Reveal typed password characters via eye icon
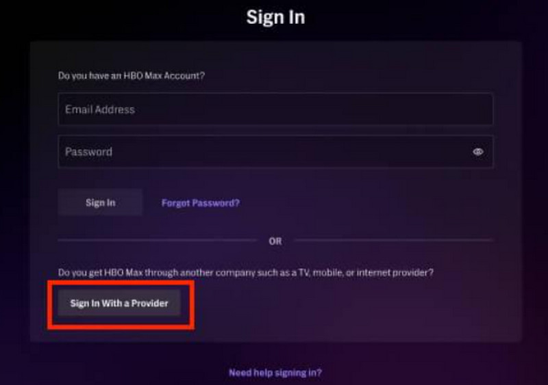Viewport: 548px width, 385px height. pyautogui.click(x=477, y=152)
